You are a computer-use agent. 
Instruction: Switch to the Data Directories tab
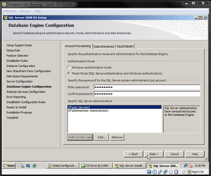pyautogui.click(x=104, y=47)
